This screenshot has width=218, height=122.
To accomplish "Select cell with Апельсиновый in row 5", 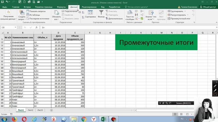I will [x=23, y=52].
